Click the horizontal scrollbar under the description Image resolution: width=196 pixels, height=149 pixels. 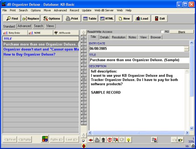tap(138, 133)
